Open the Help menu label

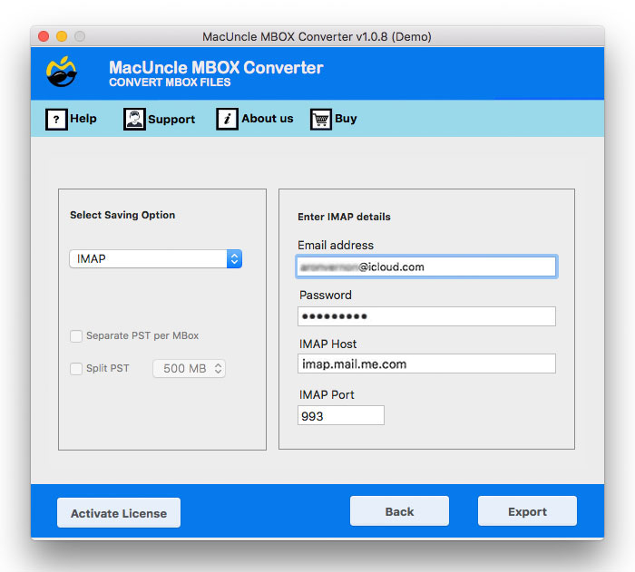(83, 119)
